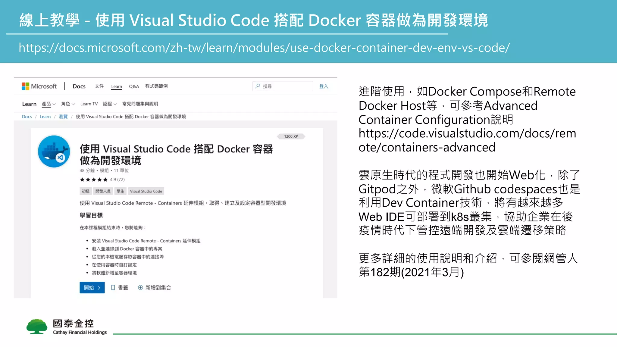The width and height of the screenshot is (617, 347).
Task: Click the search magnifier icon
Action: click(258, 86)
